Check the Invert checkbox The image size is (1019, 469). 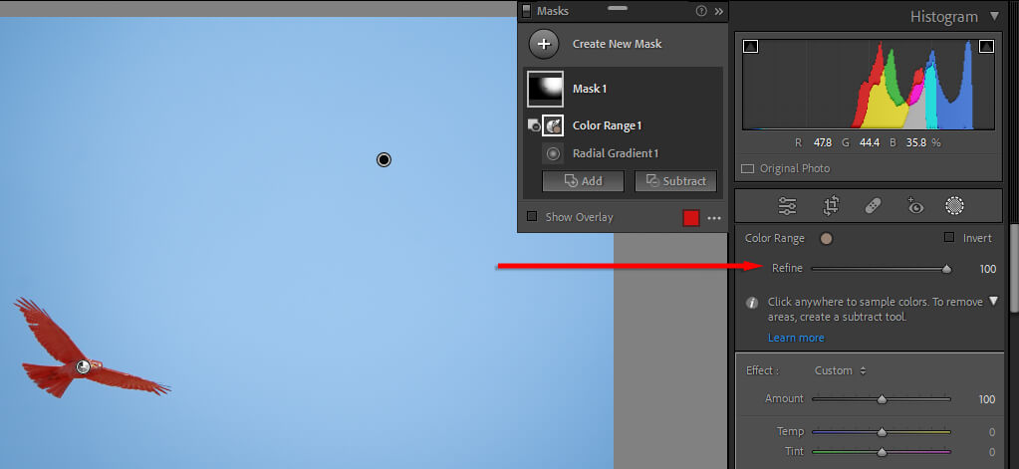coord(948,238)
